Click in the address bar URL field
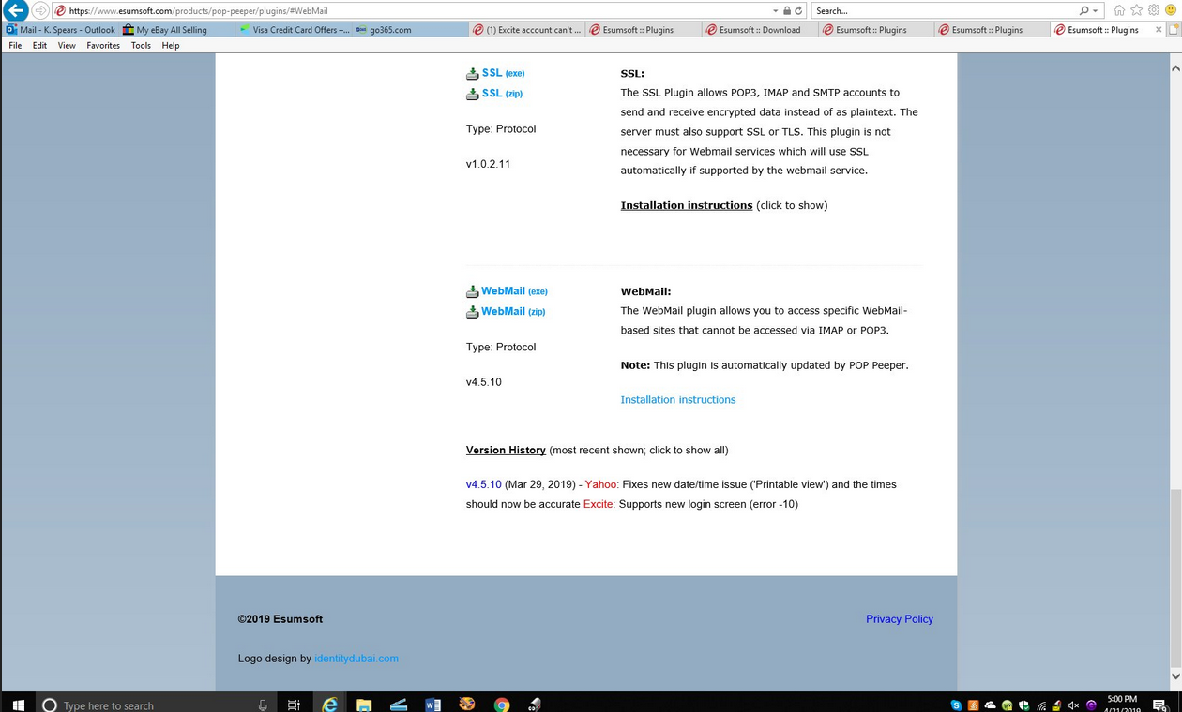1182x712 pixels. 413,10
